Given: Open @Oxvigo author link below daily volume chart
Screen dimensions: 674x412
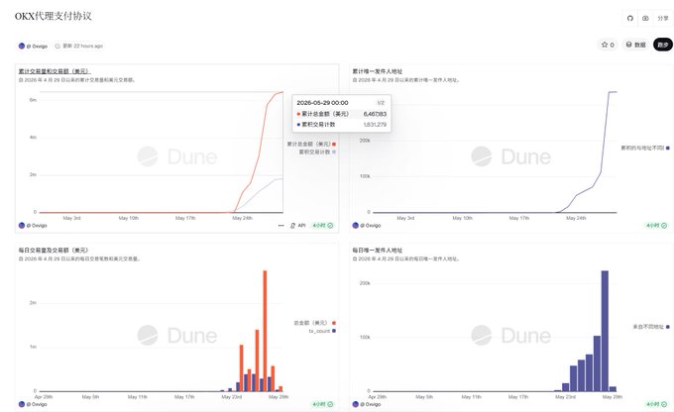Looking at the screenshot, I should tap(33, 404).
